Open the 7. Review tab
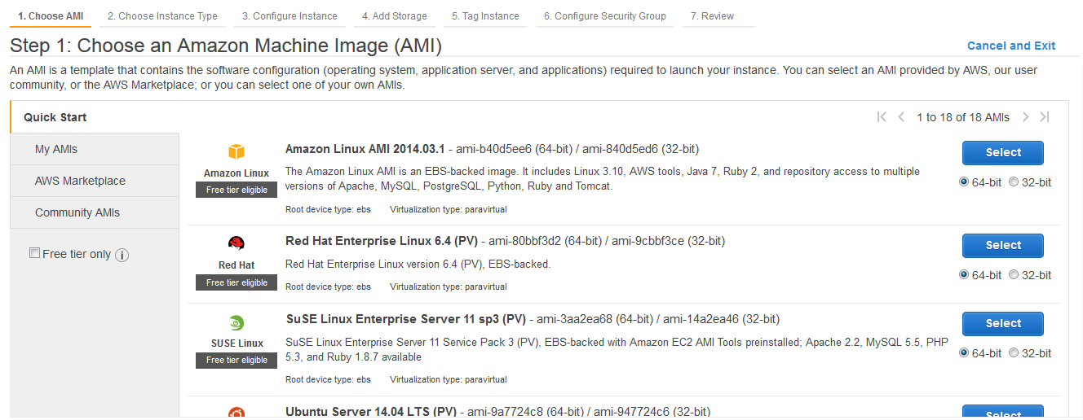 718,16
